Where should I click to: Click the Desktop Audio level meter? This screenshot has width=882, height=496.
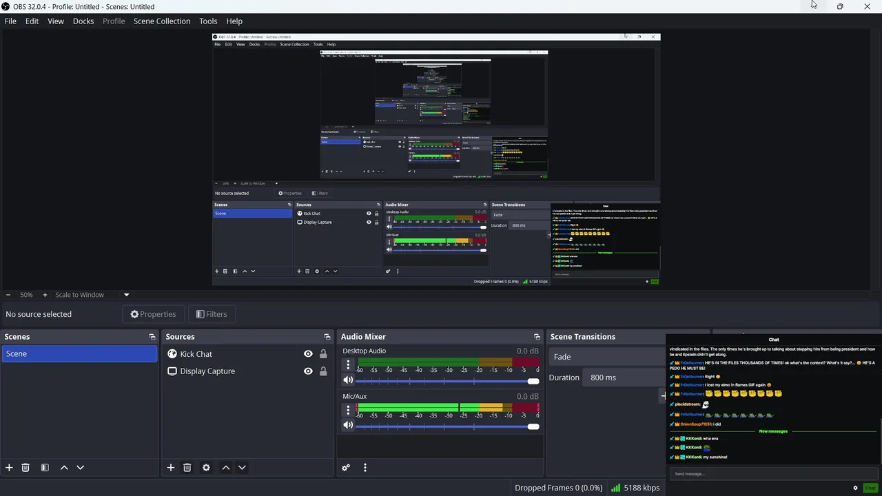tap(447, 362)
